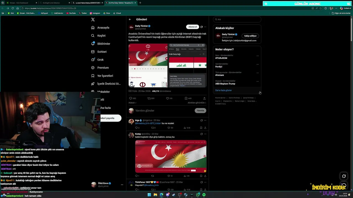
Task: Go back using the Gönderi arrow
Action: [x=130, y=20]
